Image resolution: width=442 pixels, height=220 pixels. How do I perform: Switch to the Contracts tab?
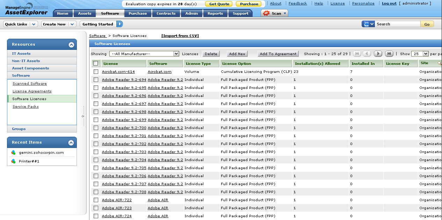point(166,13)
